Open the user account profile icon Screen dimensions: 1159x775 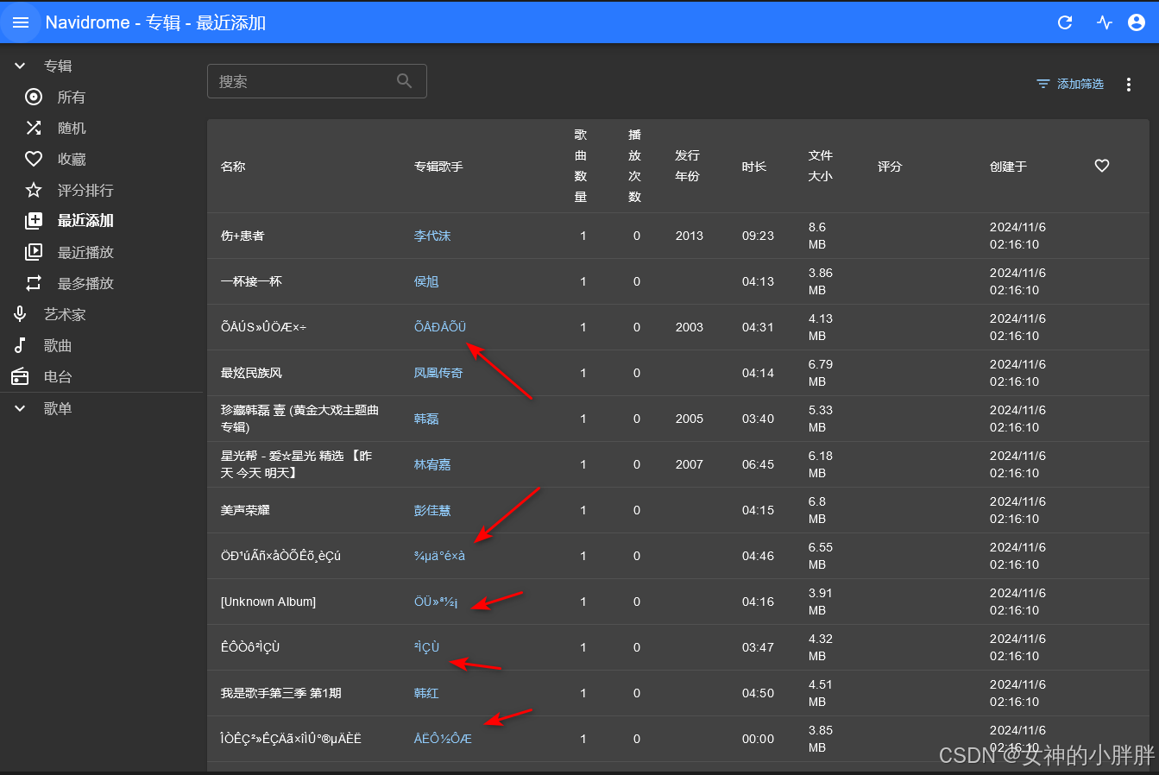[1137, 22]
